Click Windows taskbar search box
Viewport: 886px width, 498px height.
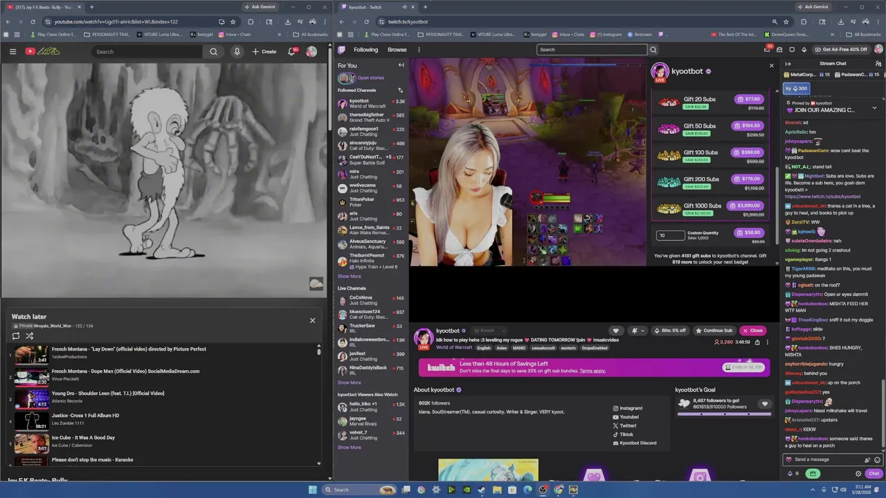click(360, 490)
